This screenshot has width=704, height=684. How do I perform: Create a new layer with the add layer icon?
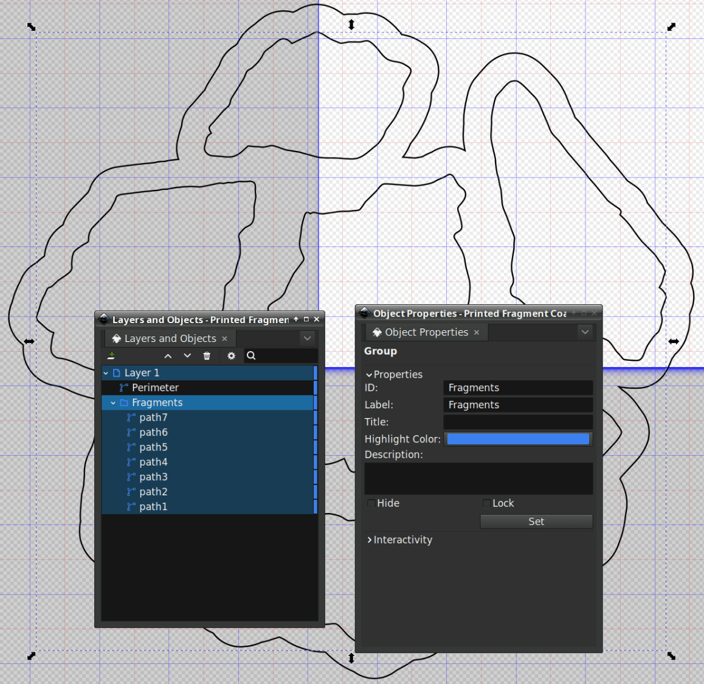coord(112,355)
